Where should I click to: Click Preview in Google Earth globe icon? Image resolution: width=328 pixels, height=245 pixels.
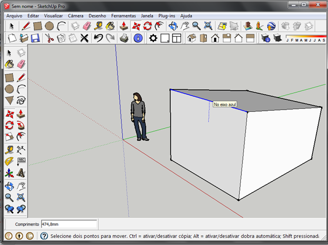coord(271,26)
